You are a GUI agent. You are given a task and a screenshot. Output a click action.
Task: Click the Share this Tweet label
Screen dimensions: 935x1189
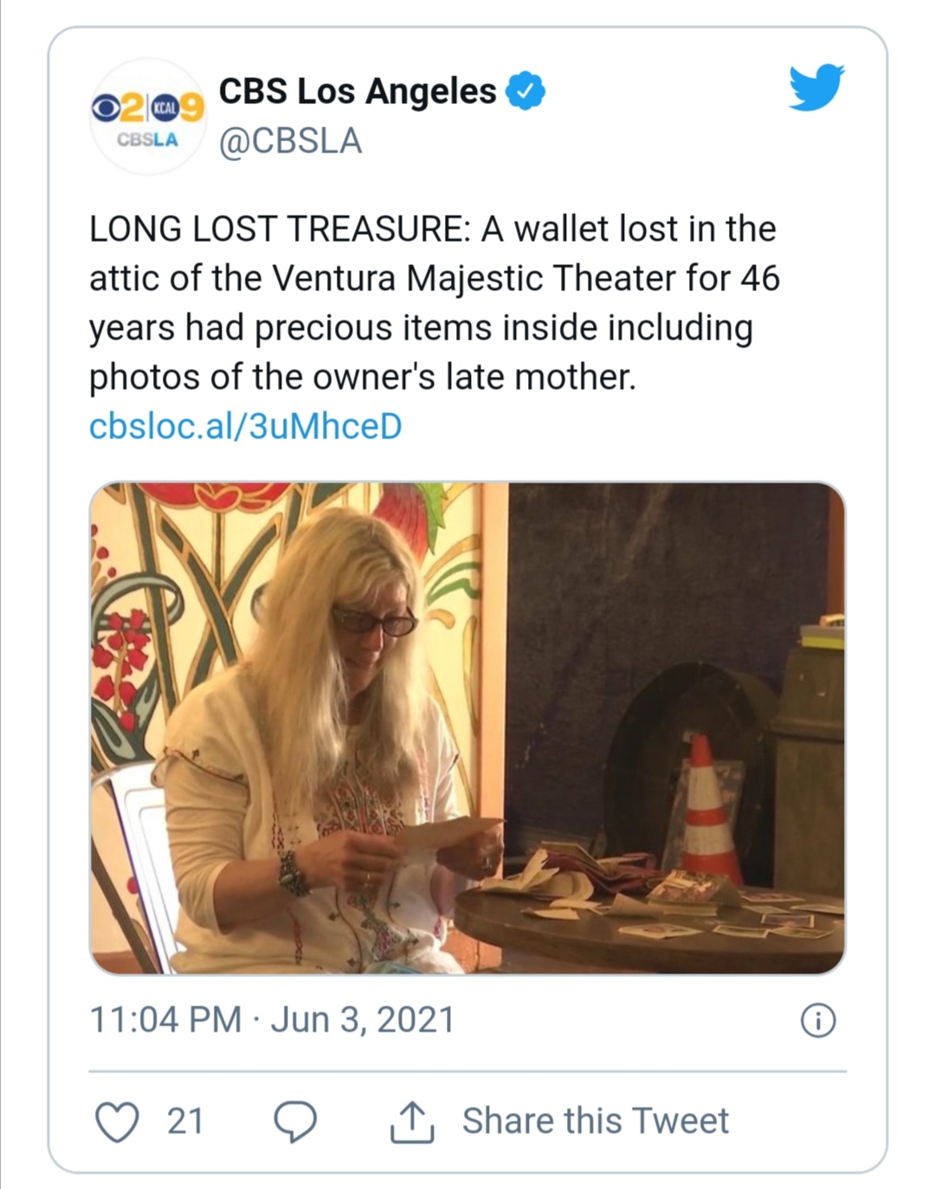pyautogui.click(x=595, y=1121)
